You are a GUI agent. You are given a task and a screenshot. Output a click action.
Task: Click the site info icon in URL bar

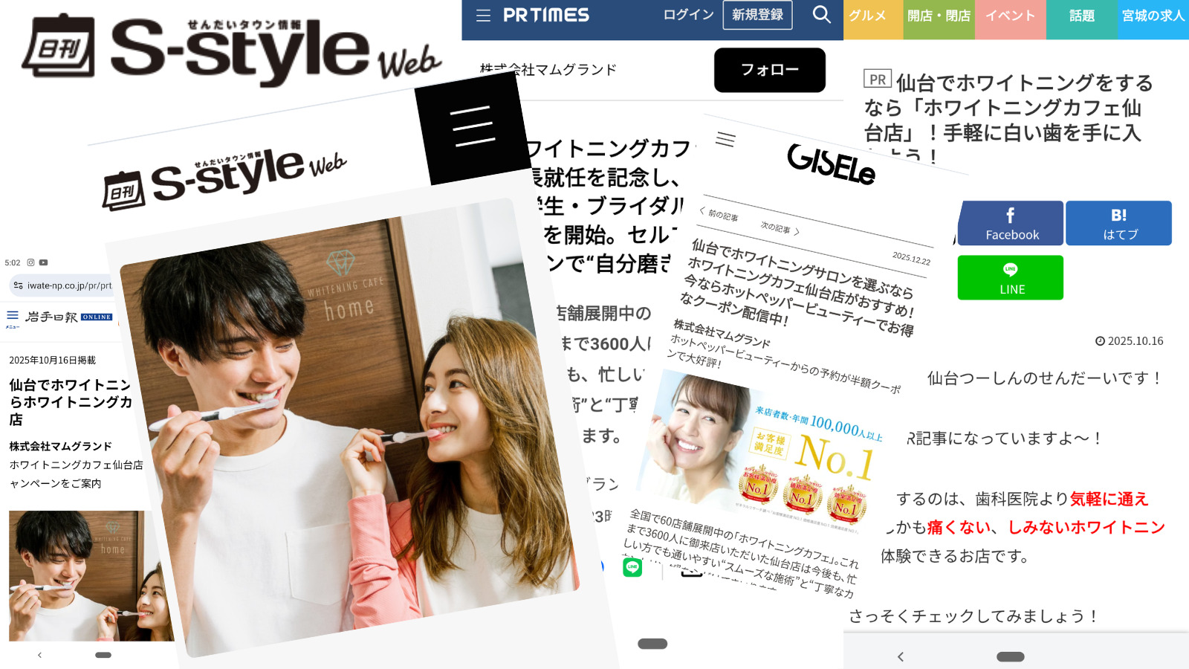[x=19, y=285]
